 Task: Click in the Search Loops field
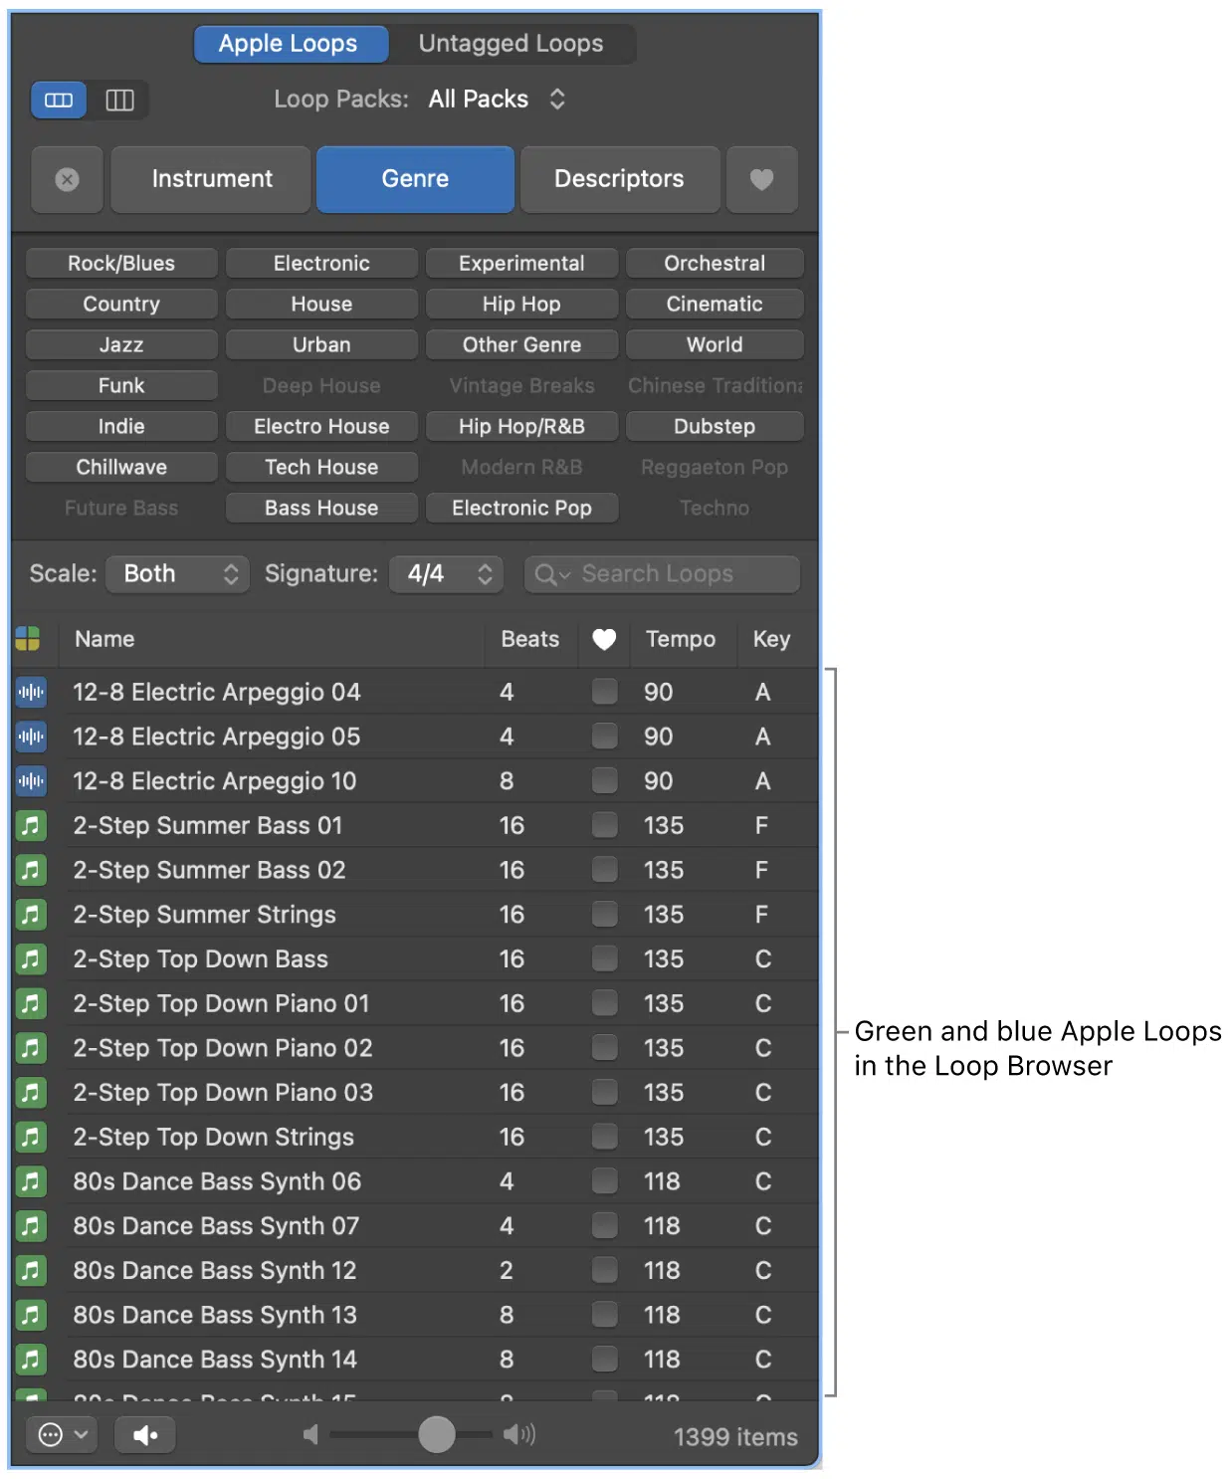(662, 574)
